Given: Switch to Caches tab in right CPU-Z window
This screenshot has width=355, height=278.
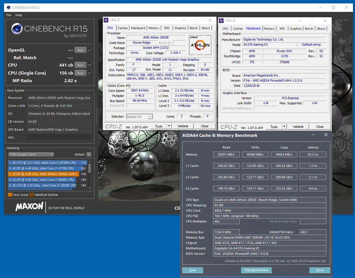Looking at the screenshot, I should [x=238, y=28].
